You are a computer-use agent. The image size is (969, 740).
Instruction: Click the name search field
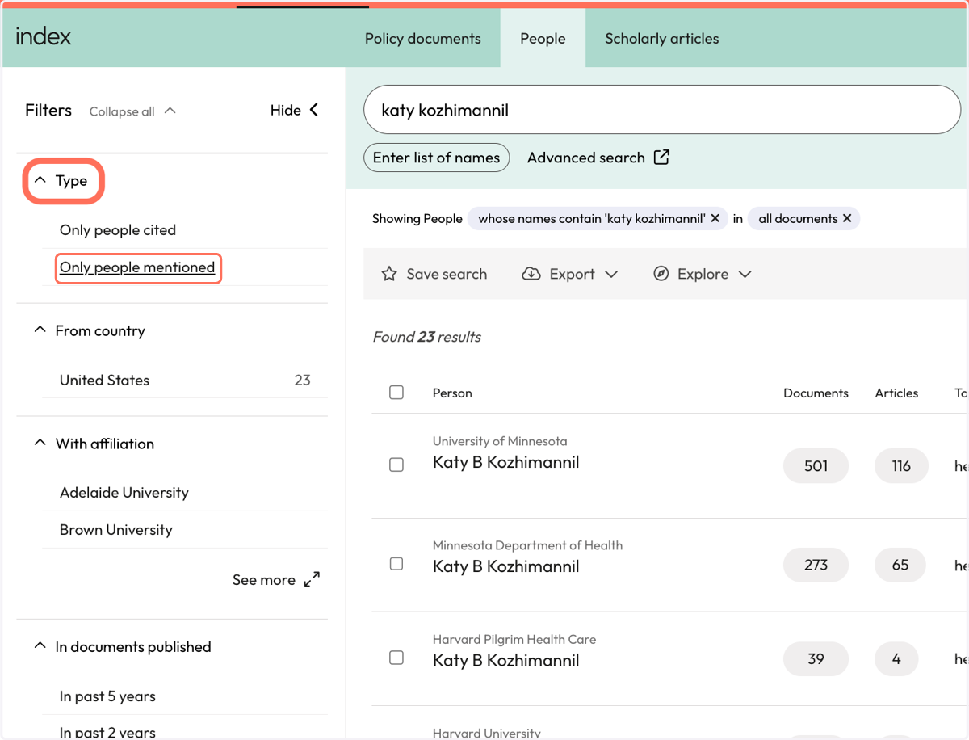(x=661, y=110)
